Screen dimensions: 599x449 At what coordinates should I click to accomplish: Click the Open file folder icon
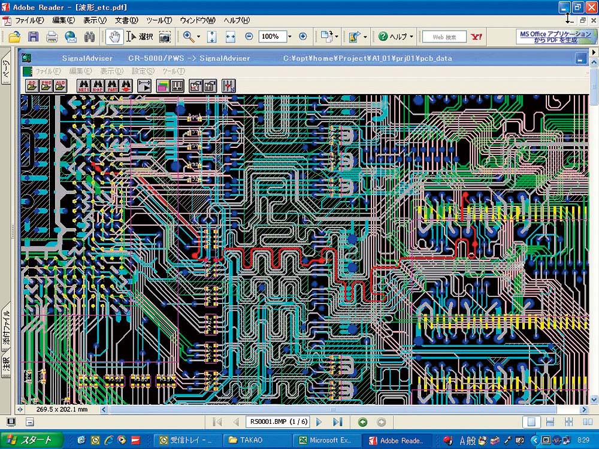(x=14, y=37)
